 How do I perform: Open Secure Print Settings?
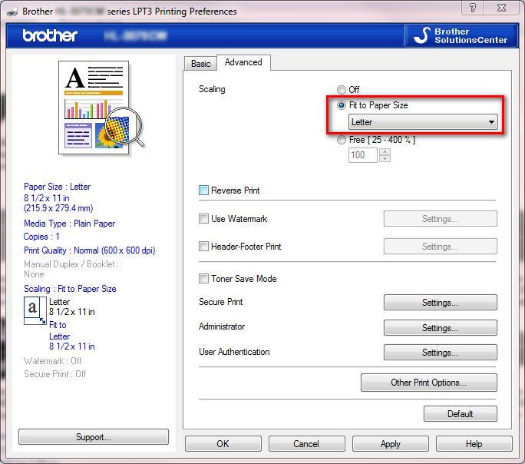tap(440, 303)
